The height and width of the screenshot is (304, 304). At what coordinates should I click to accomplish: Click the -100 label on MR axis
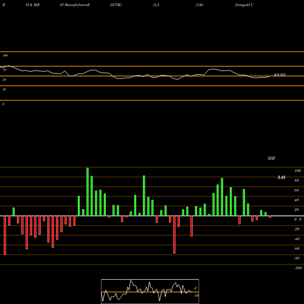click(x=297, y=268)
